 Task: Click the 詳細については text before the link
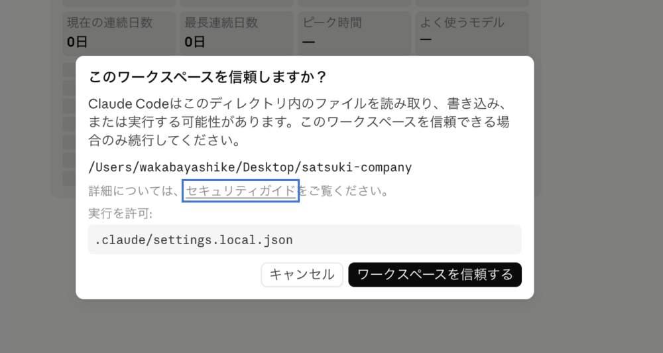(x=135, y=191)
